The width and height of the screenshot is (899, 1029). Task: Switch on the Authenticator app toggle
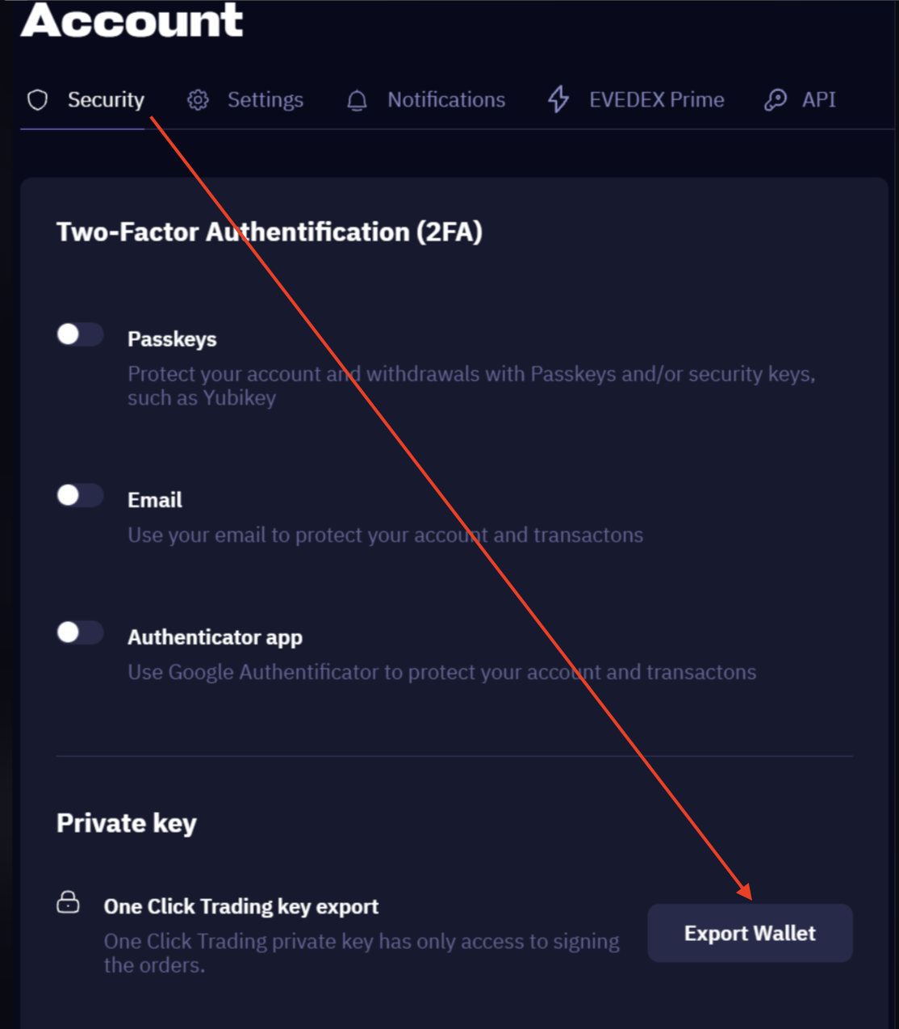tap(79, 632)
